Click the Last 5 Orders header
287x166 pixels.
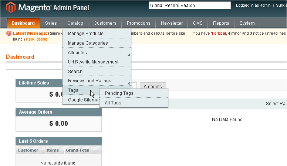pyautogui.click(x=58, y=141)
